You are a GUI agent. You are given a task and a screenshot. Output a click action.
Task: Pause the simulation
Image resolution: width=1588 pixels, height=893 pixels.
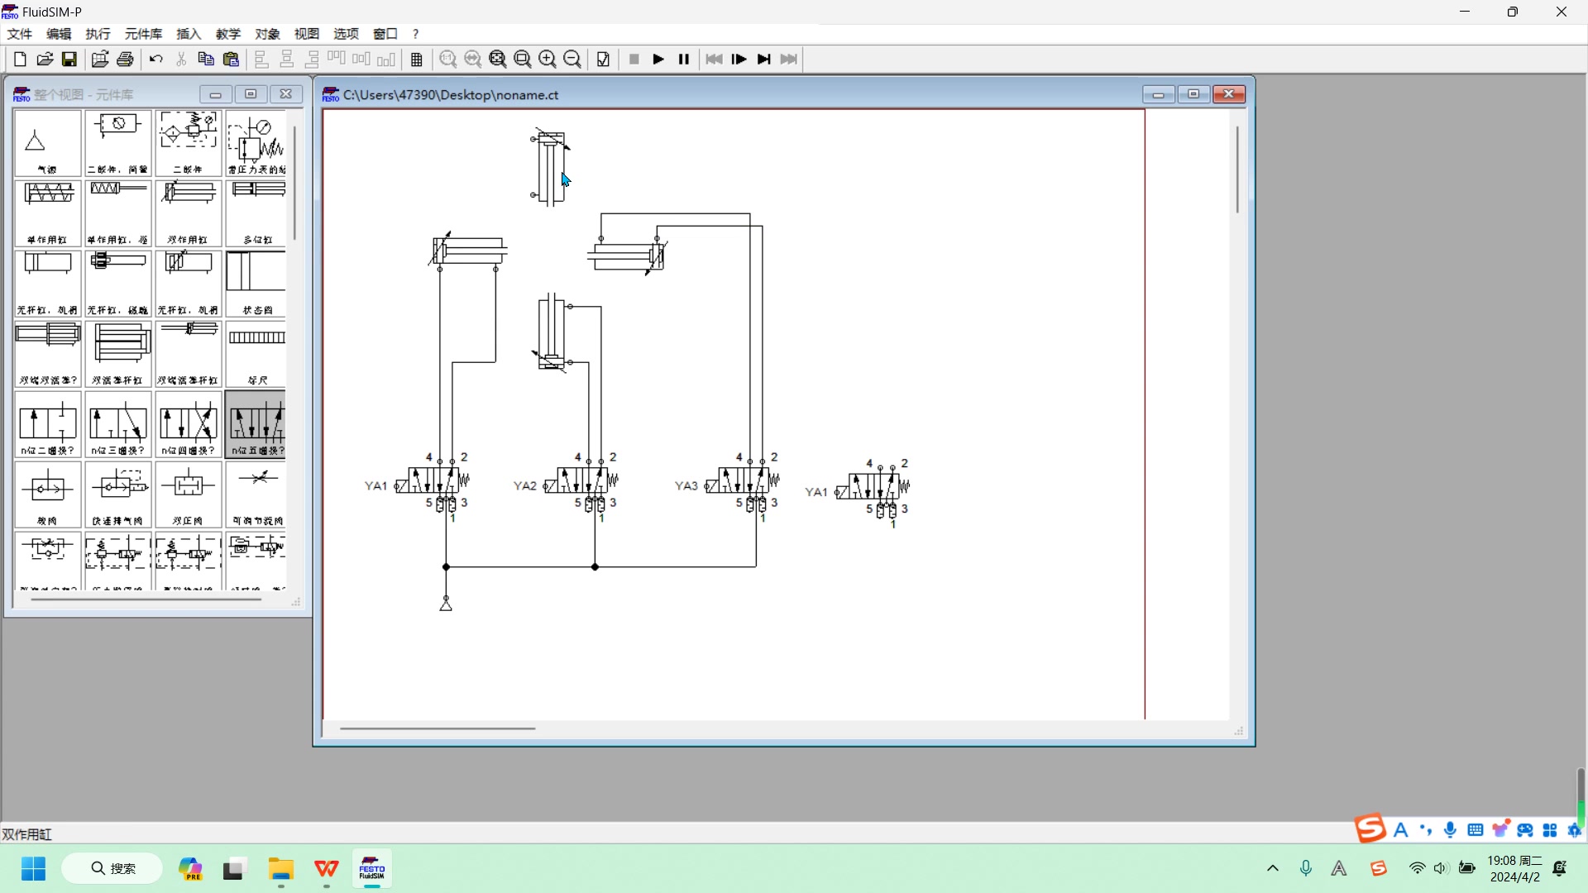[684, 60]
